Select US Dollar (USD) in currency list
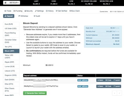Image resolution: width=124 pixels, height=96 pixels. point(11,29)
